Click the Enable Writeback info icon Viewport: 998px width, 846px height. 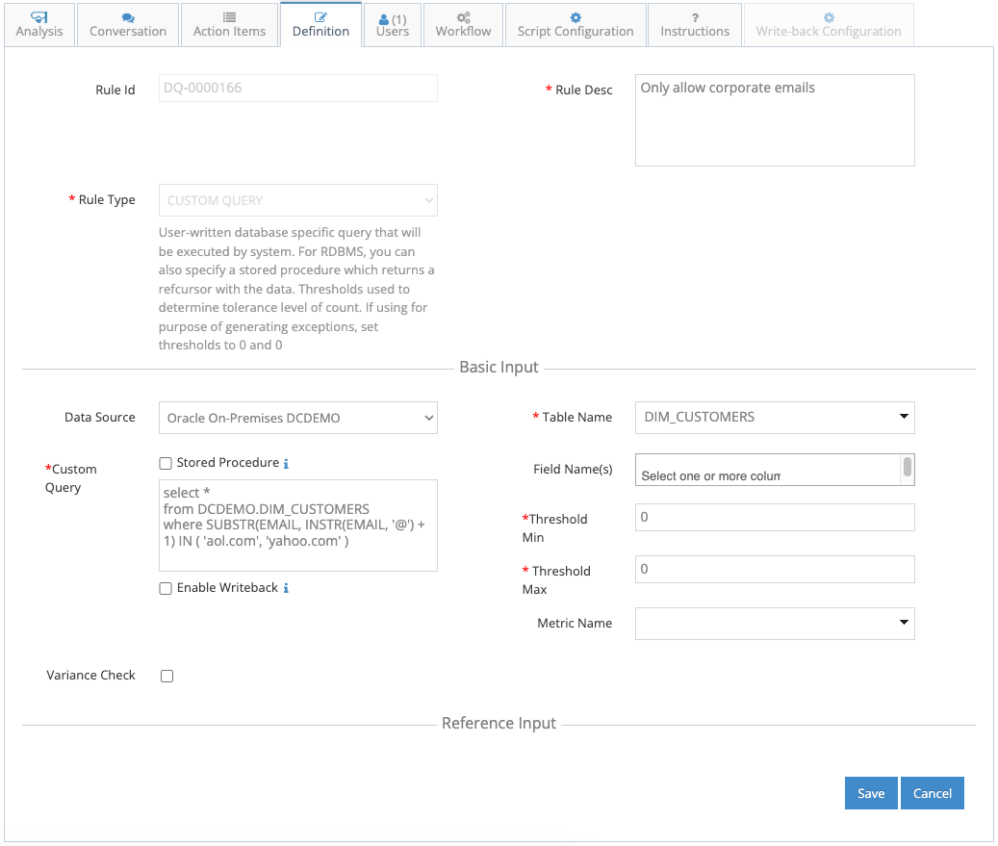point(286,588)
